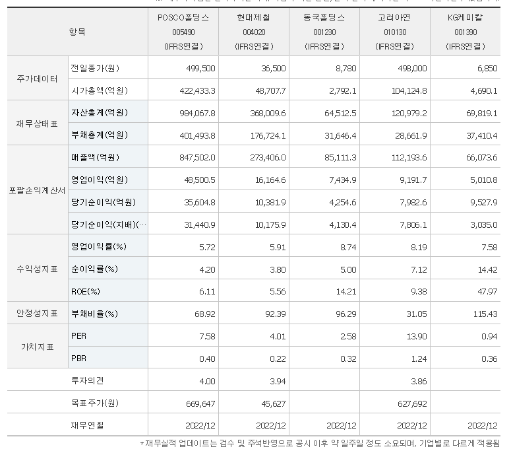Viewport: 511px width, 449px height.
Task: Select total liabilities value 31,646.4
Action: coord(340,135)
